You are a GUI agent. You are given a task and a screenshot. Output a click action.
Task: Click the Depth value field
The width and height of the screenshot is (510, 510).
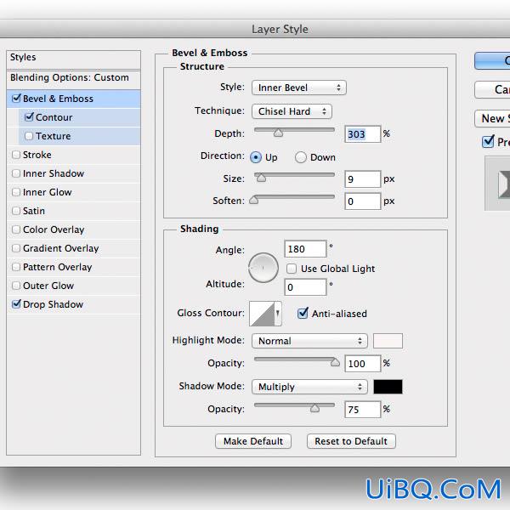pos(362,134)
